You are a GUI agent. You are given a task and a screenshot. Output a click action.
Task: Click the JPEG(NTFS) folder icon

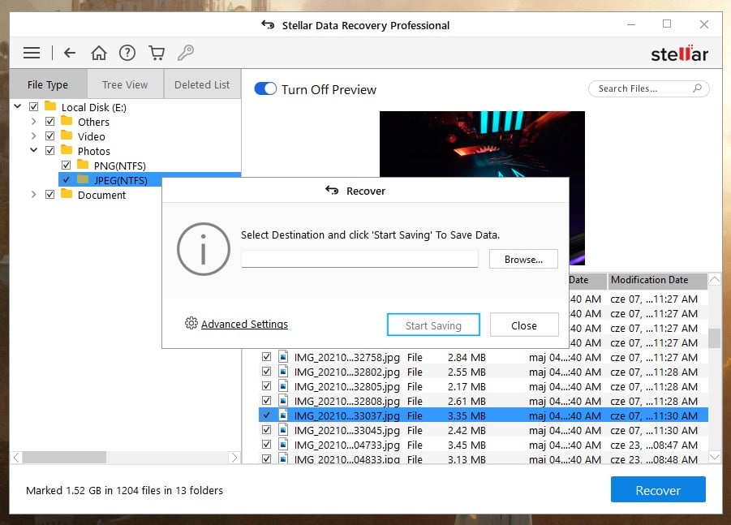pos(83,179)
